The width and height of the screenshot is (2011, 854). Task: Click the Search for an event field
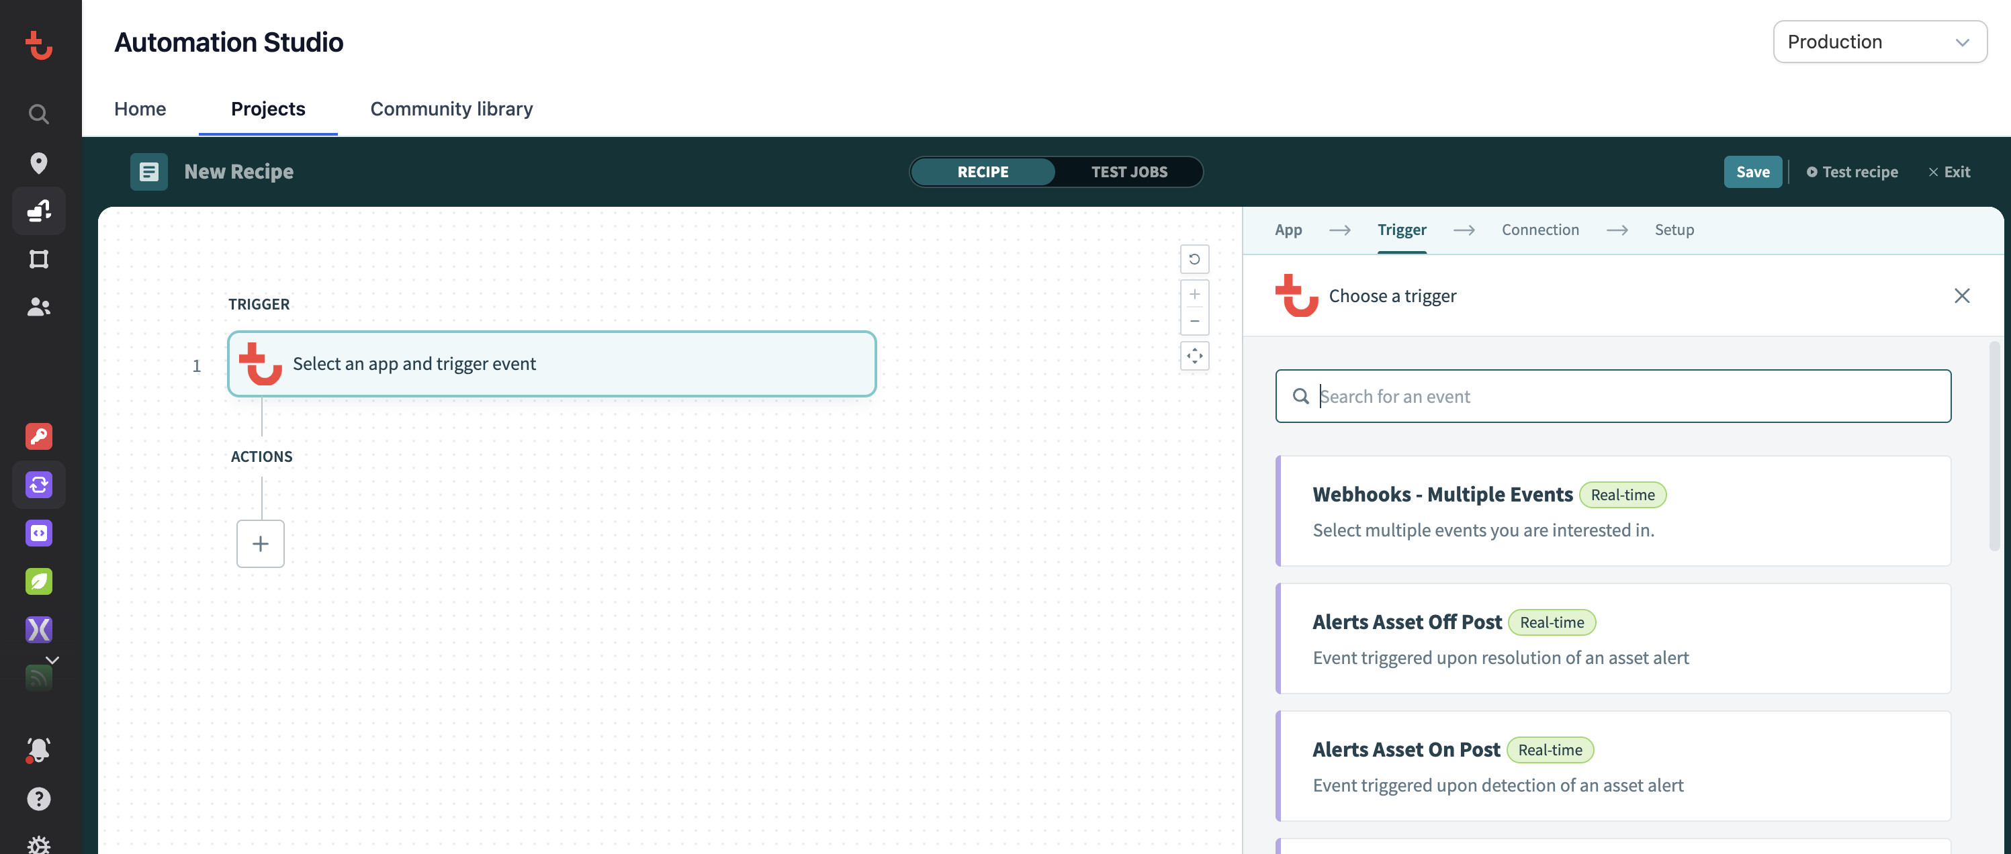pyautogui.click(x=1624, y=397)
